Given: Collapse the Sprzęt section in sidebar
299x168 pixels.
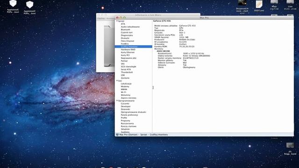Looking at the screenshot, I should (x=117, y=21).
